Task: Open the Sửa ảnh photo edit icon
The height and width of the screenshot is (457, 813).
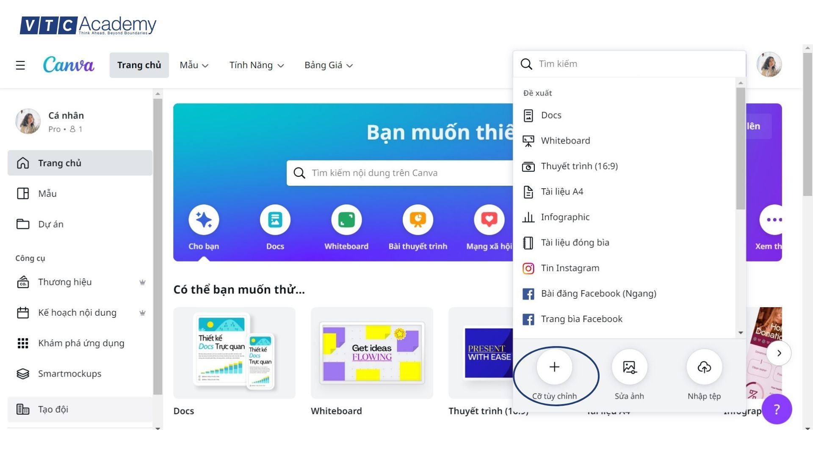Action: coord(629,367)
